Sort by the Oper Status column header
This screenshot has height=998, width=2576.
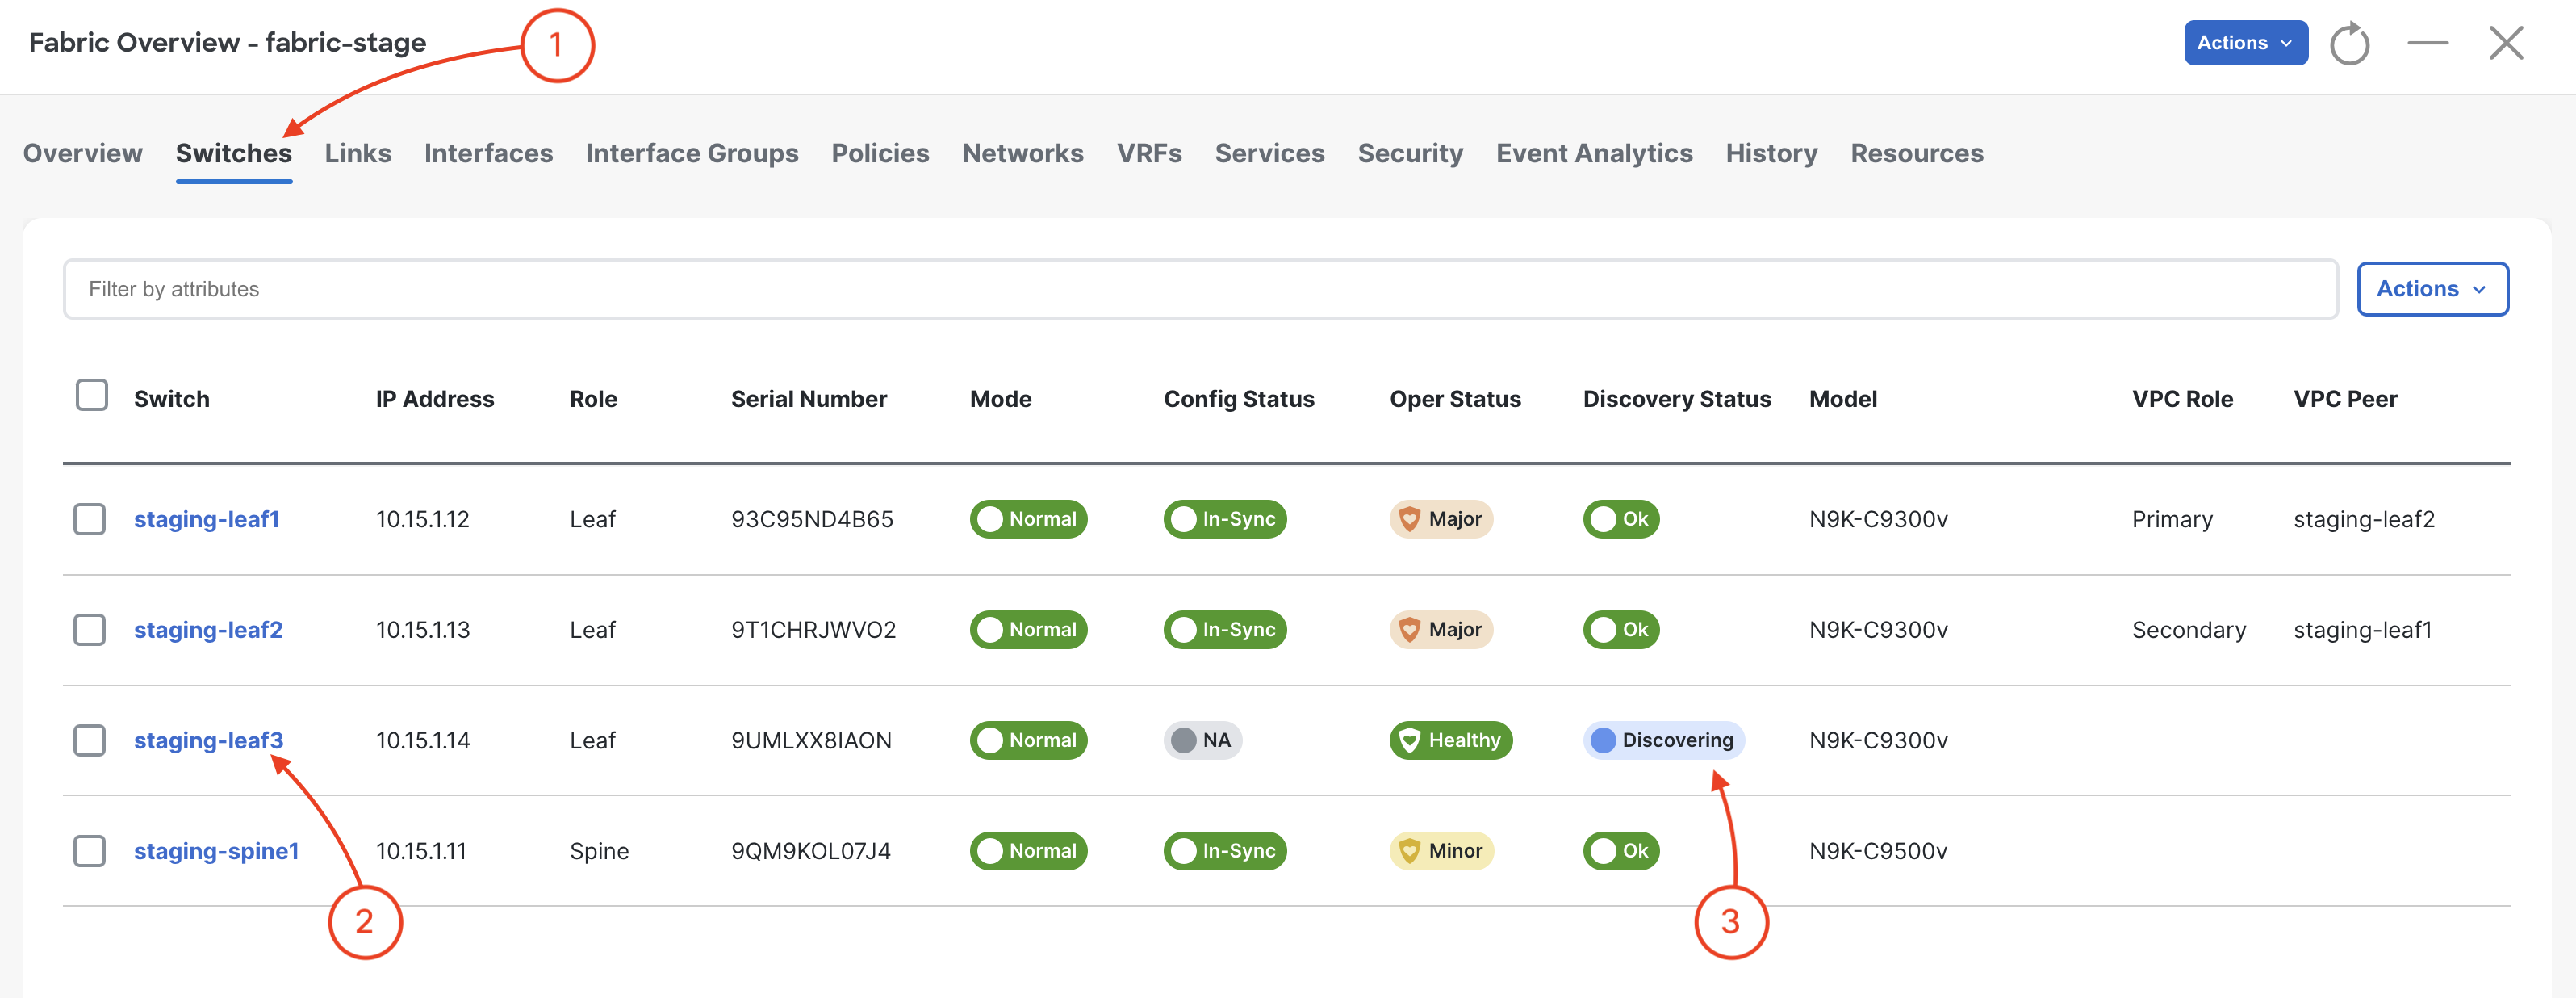[1455, 400]
